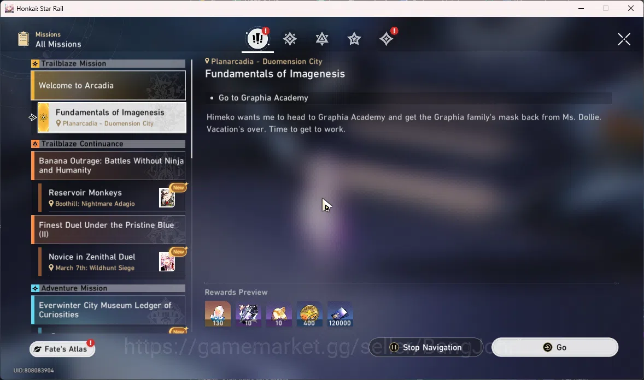Open Fate's Atlas

click(62, 349)
